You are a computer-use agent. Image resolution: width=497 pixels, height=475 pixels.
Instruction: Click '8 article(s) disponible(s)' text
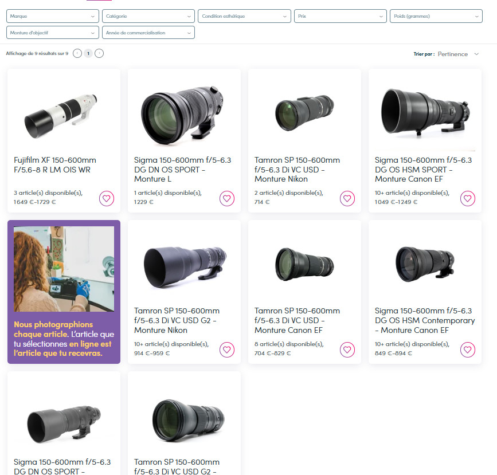(x=289, y=344)
